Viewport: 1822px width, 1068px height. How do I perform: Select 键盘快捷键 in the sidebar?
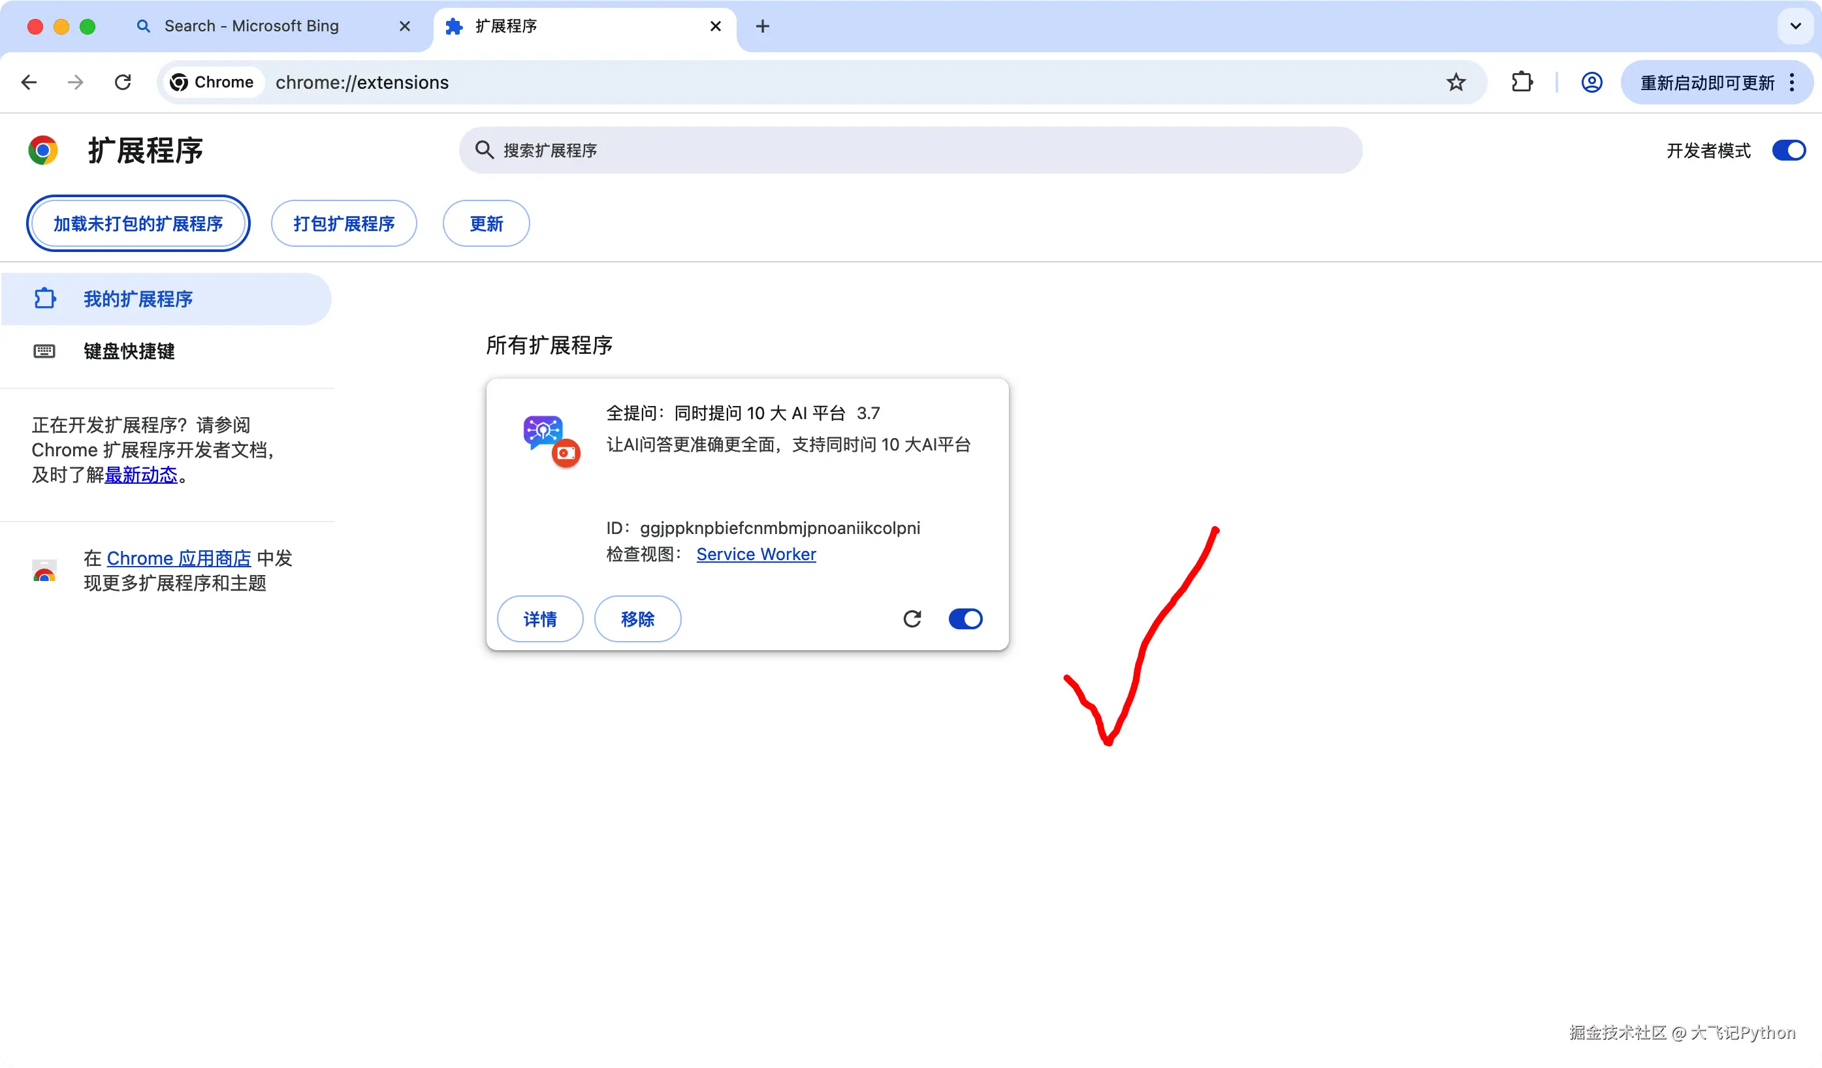[x=129, y=351]
